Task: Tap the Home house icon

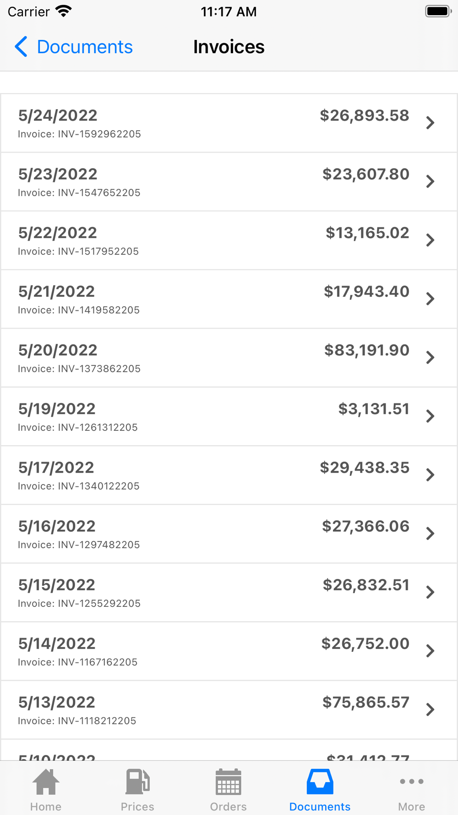Action: pos(46,782)
